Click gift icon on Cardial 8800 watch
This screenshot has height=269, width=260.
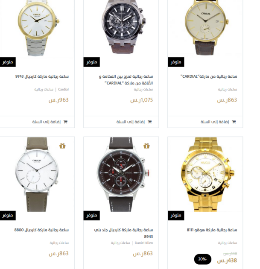coord(62,146)
